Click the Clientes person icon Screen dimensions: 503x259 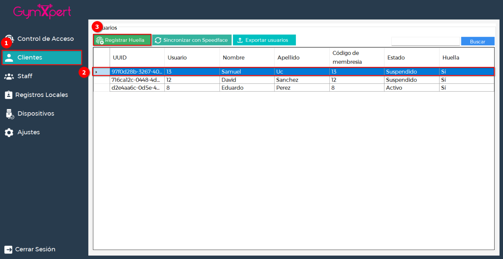9,58
